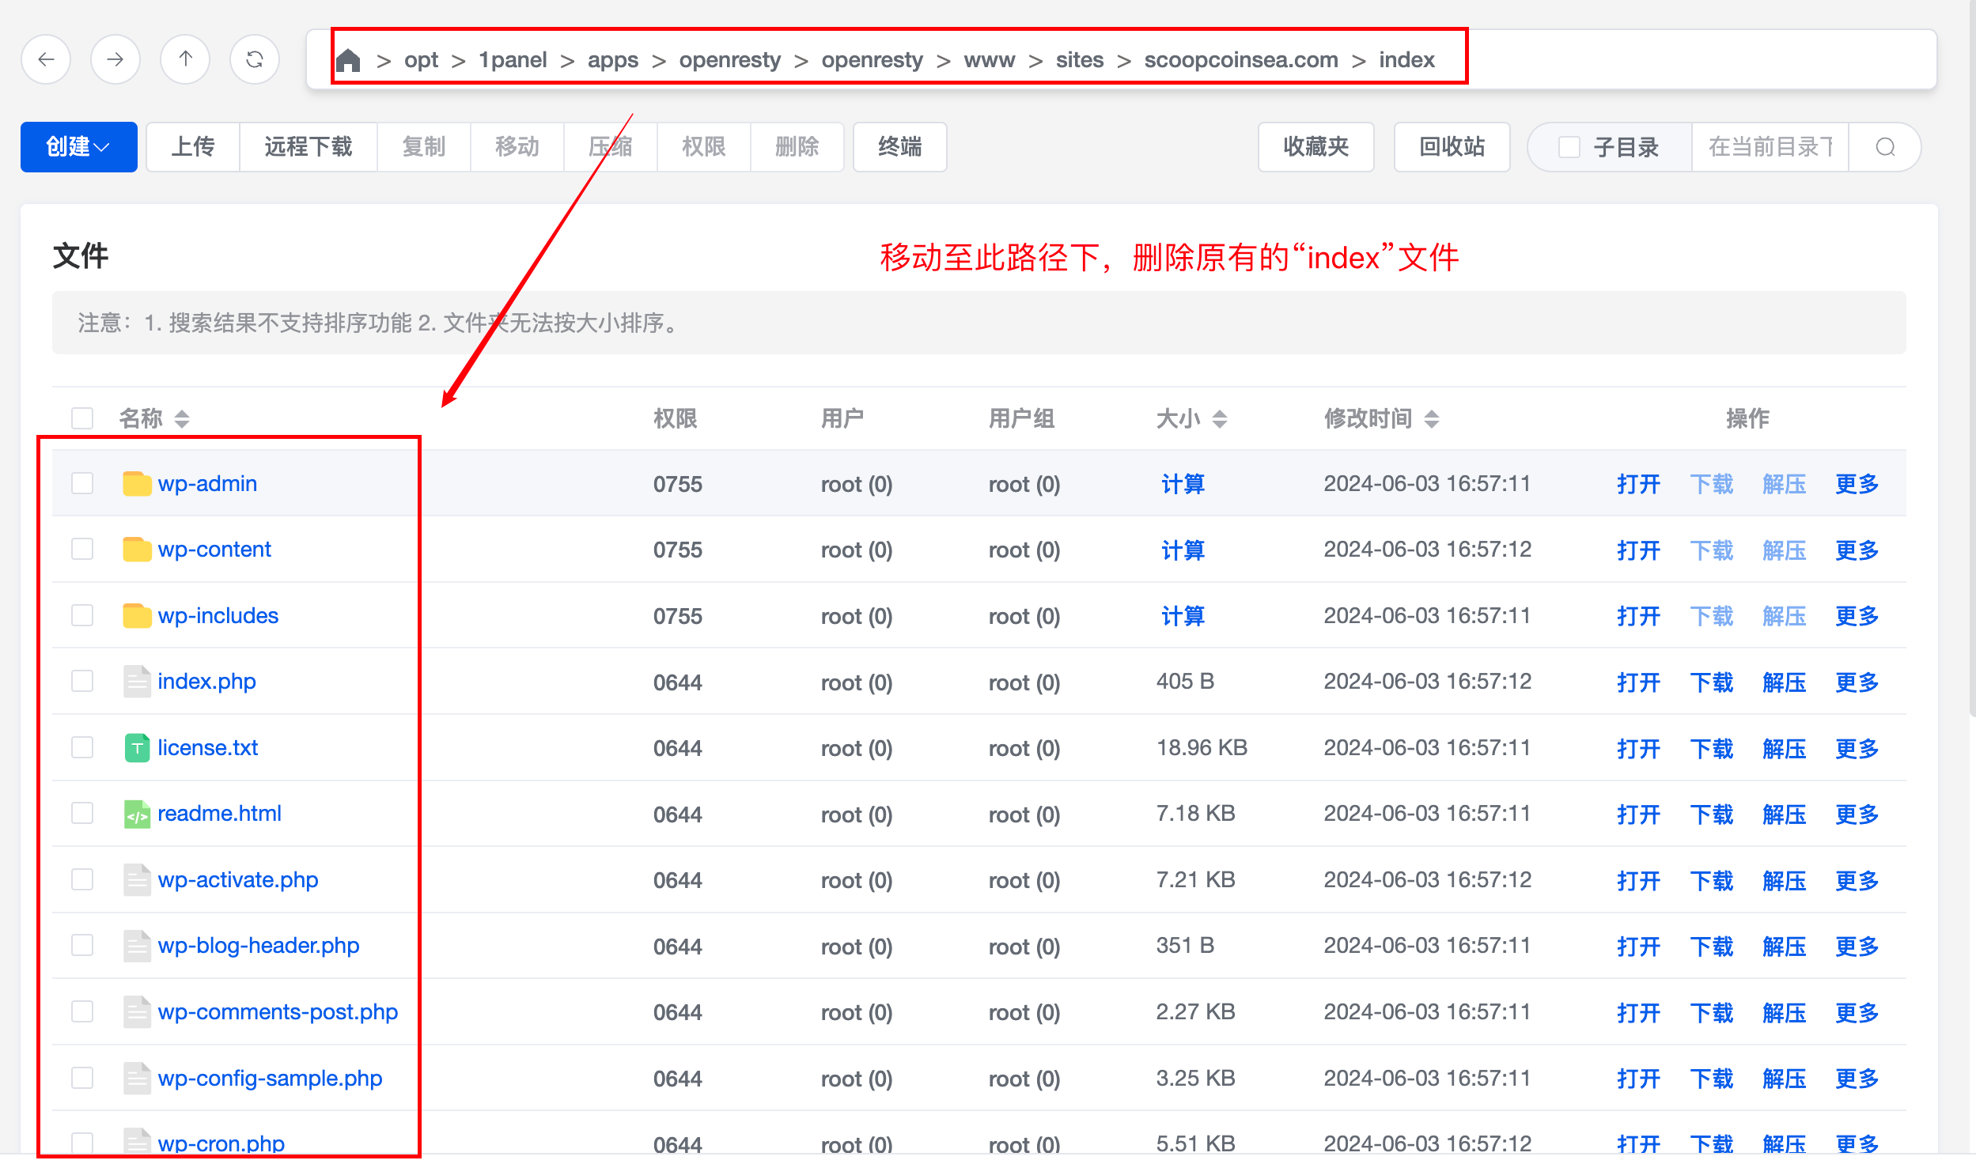Refresh the file list
The image size is (1976, 1164).
(x=255, y=59)
